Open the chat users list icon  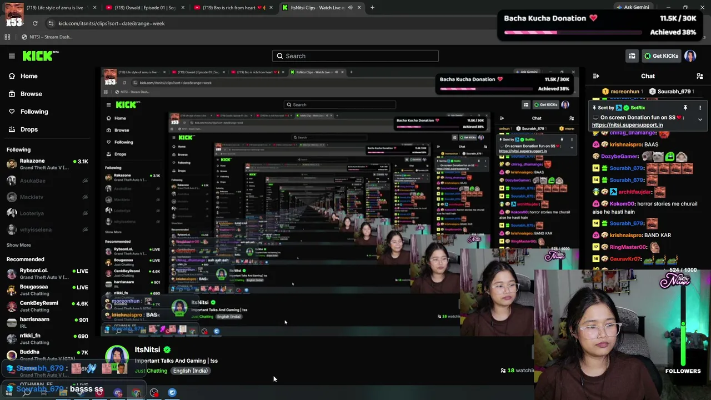click(x=699, y=76)
